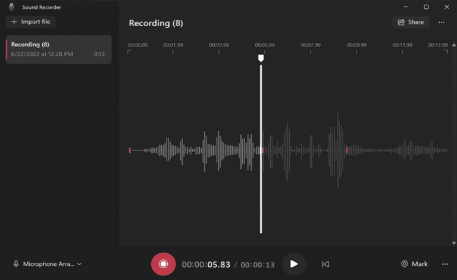Play the recording
This screenshot has width=457, height=280.
(x=294, y=264)
